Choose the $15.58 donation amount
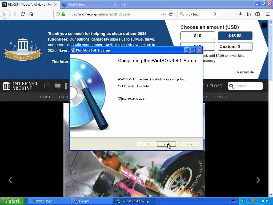 point(235,36)
